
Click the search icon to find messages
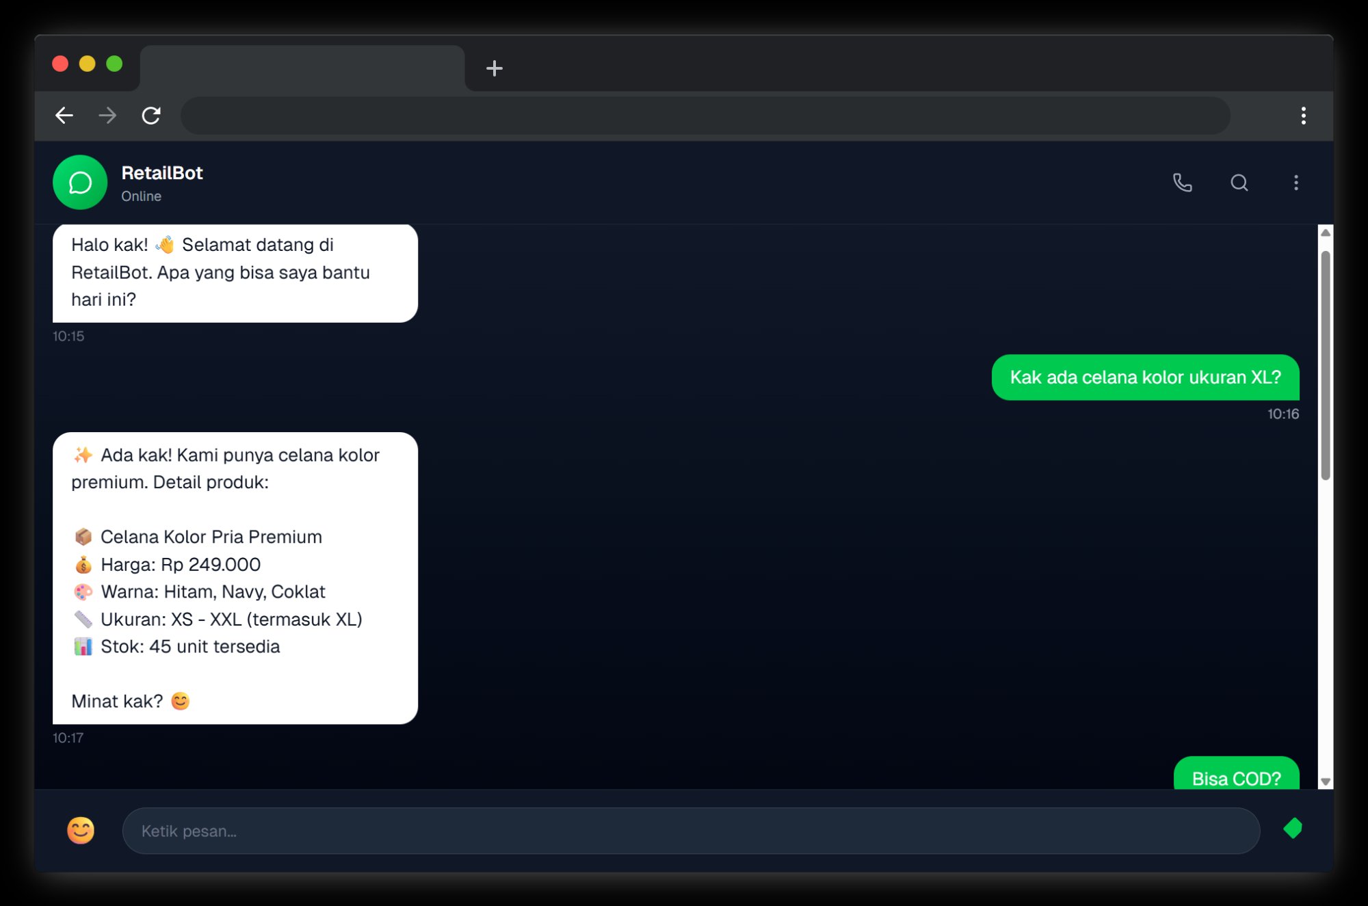coord(1239,183)
